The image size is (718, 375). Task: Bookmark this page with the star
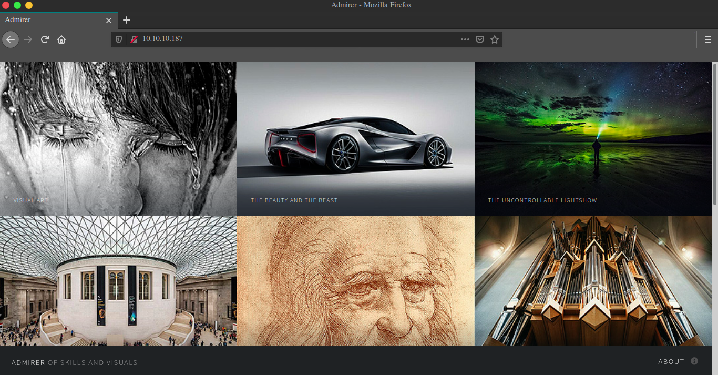[494, 39]
